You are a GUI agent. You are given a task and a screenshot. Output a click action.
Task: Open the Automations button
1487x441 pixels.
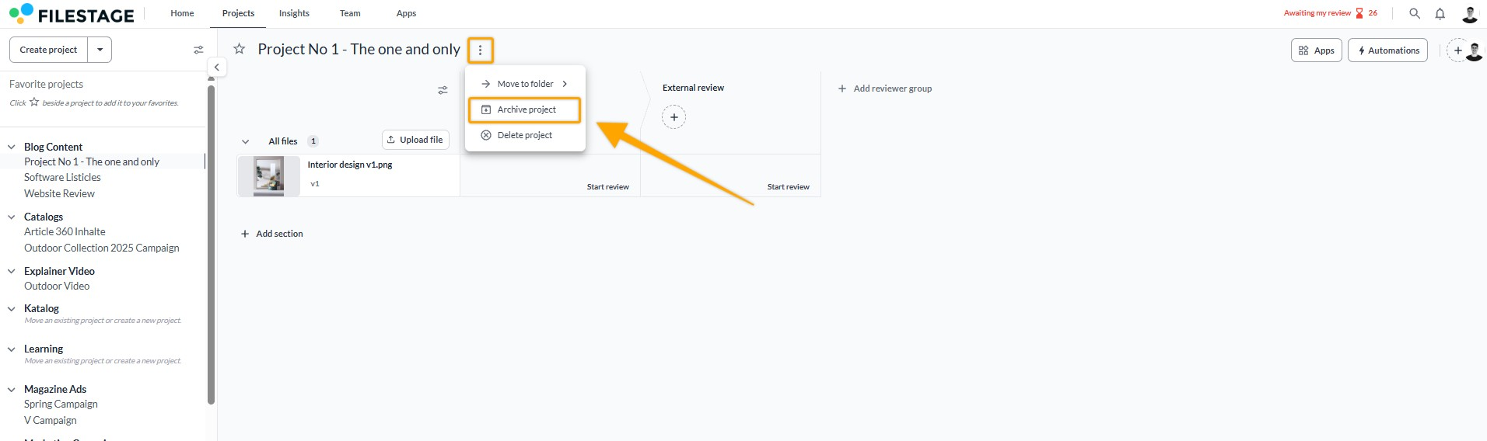1387,50
